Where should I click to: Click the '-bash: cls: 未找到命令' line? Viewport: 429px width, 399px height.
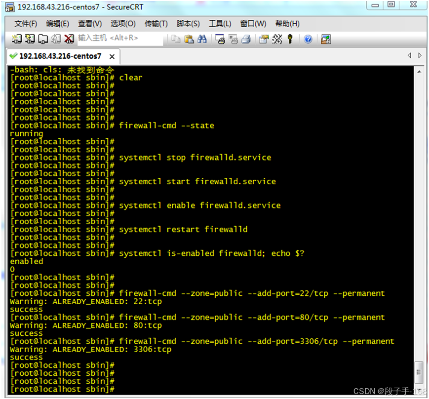[x=62, y=70]
